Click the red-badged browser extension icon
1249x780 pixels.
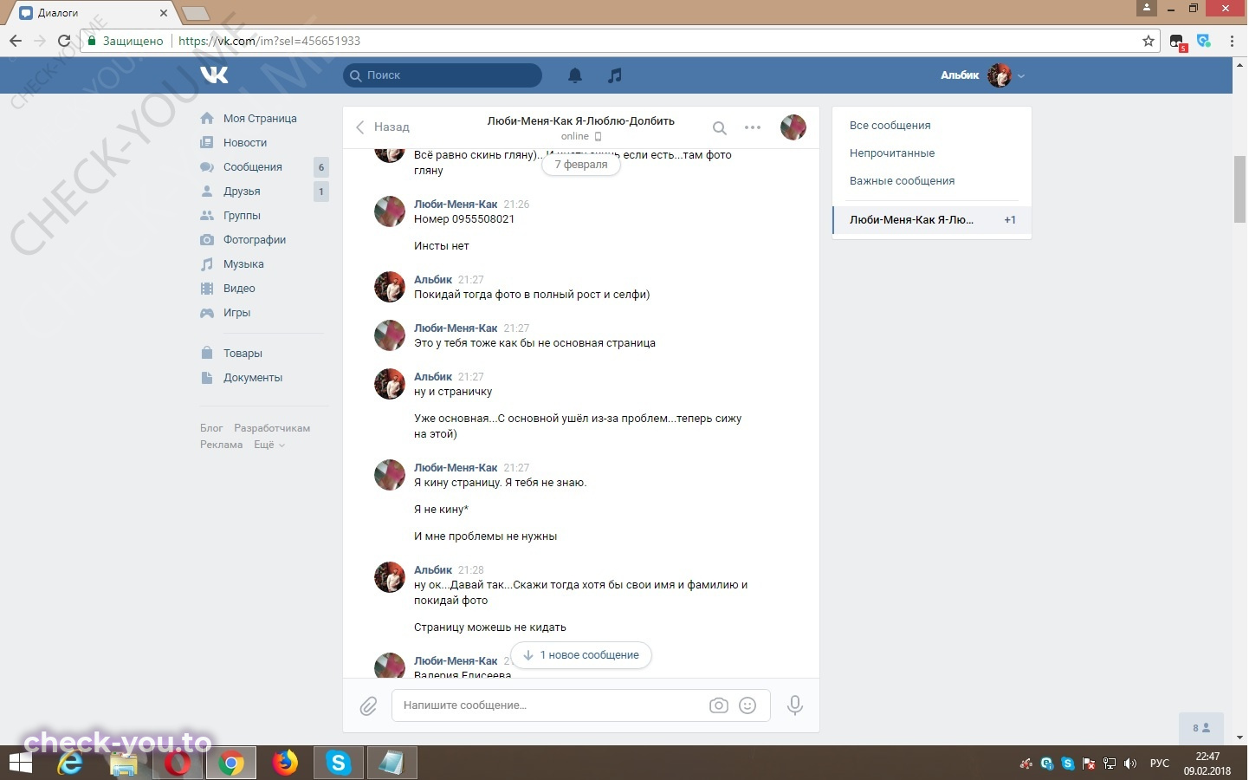point(1177,42)
